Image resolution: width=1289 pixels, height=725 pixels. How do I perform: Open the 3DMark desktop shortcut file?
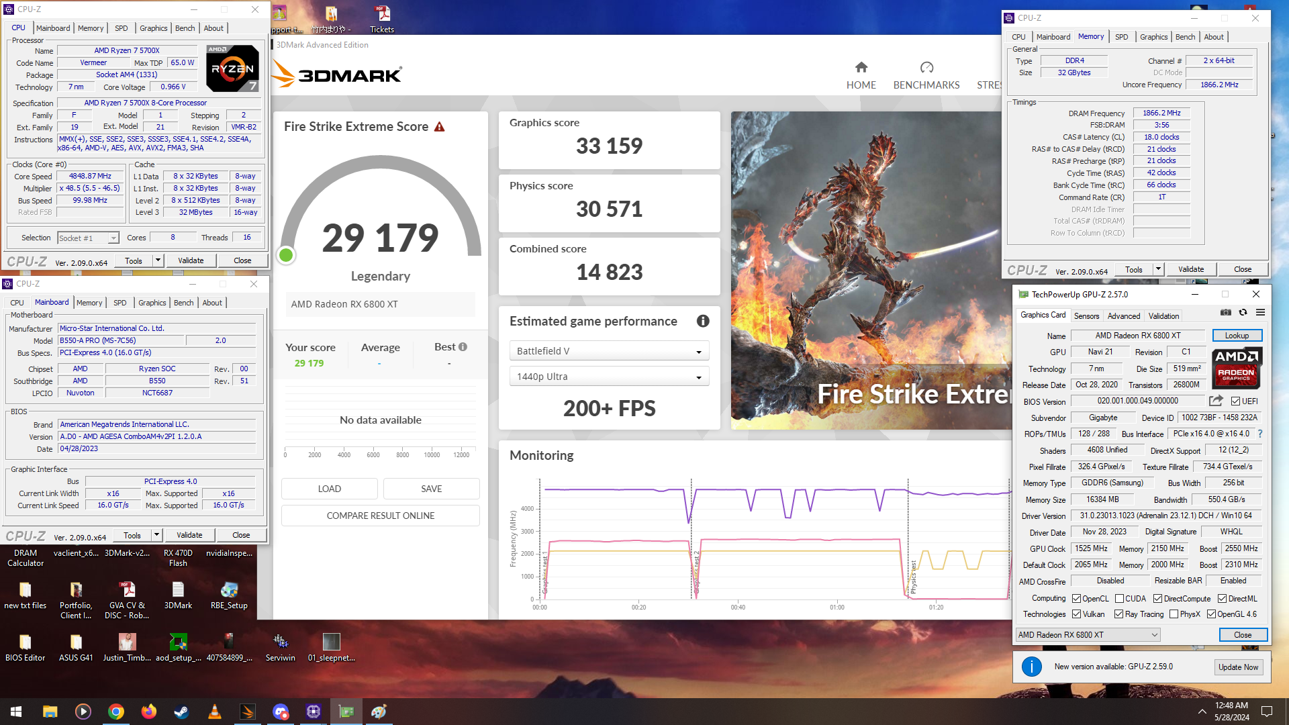pos(178,596)
